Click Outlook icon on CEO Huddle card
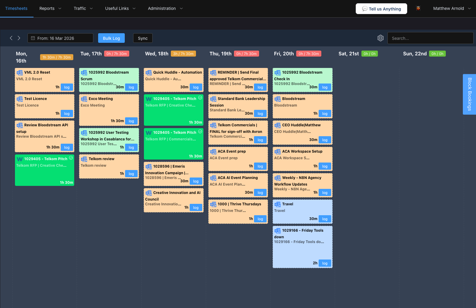The width and height of the screenshot is (476, 308). tap(278, 125)
